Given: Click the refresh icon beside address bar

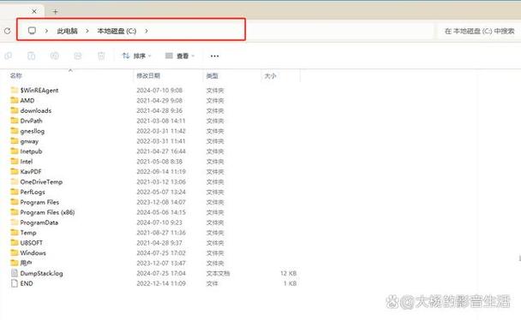Looking at the screenshot, I should pyautogui.click(x=8, y=31).
